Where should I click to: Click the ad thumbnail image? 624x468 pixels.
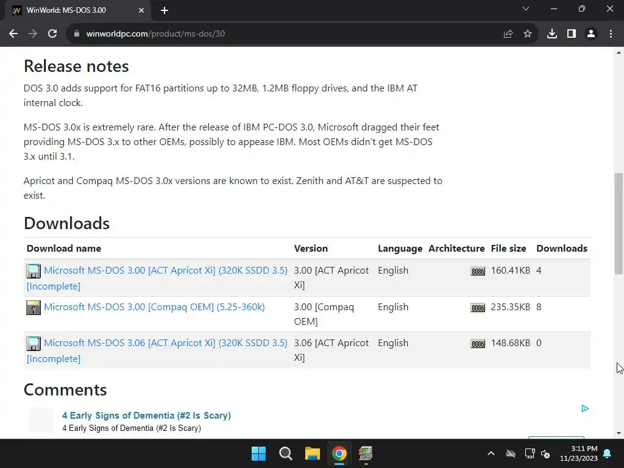tap(41, 420)
